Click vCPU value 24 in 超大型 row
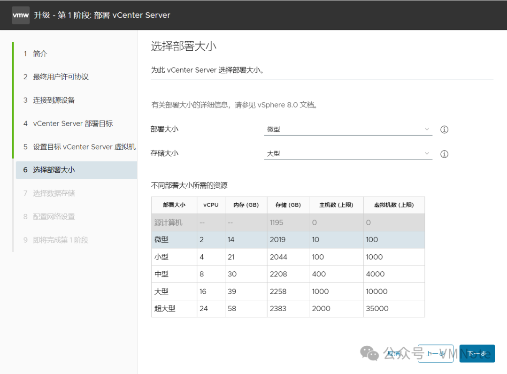 click(204, 309)
